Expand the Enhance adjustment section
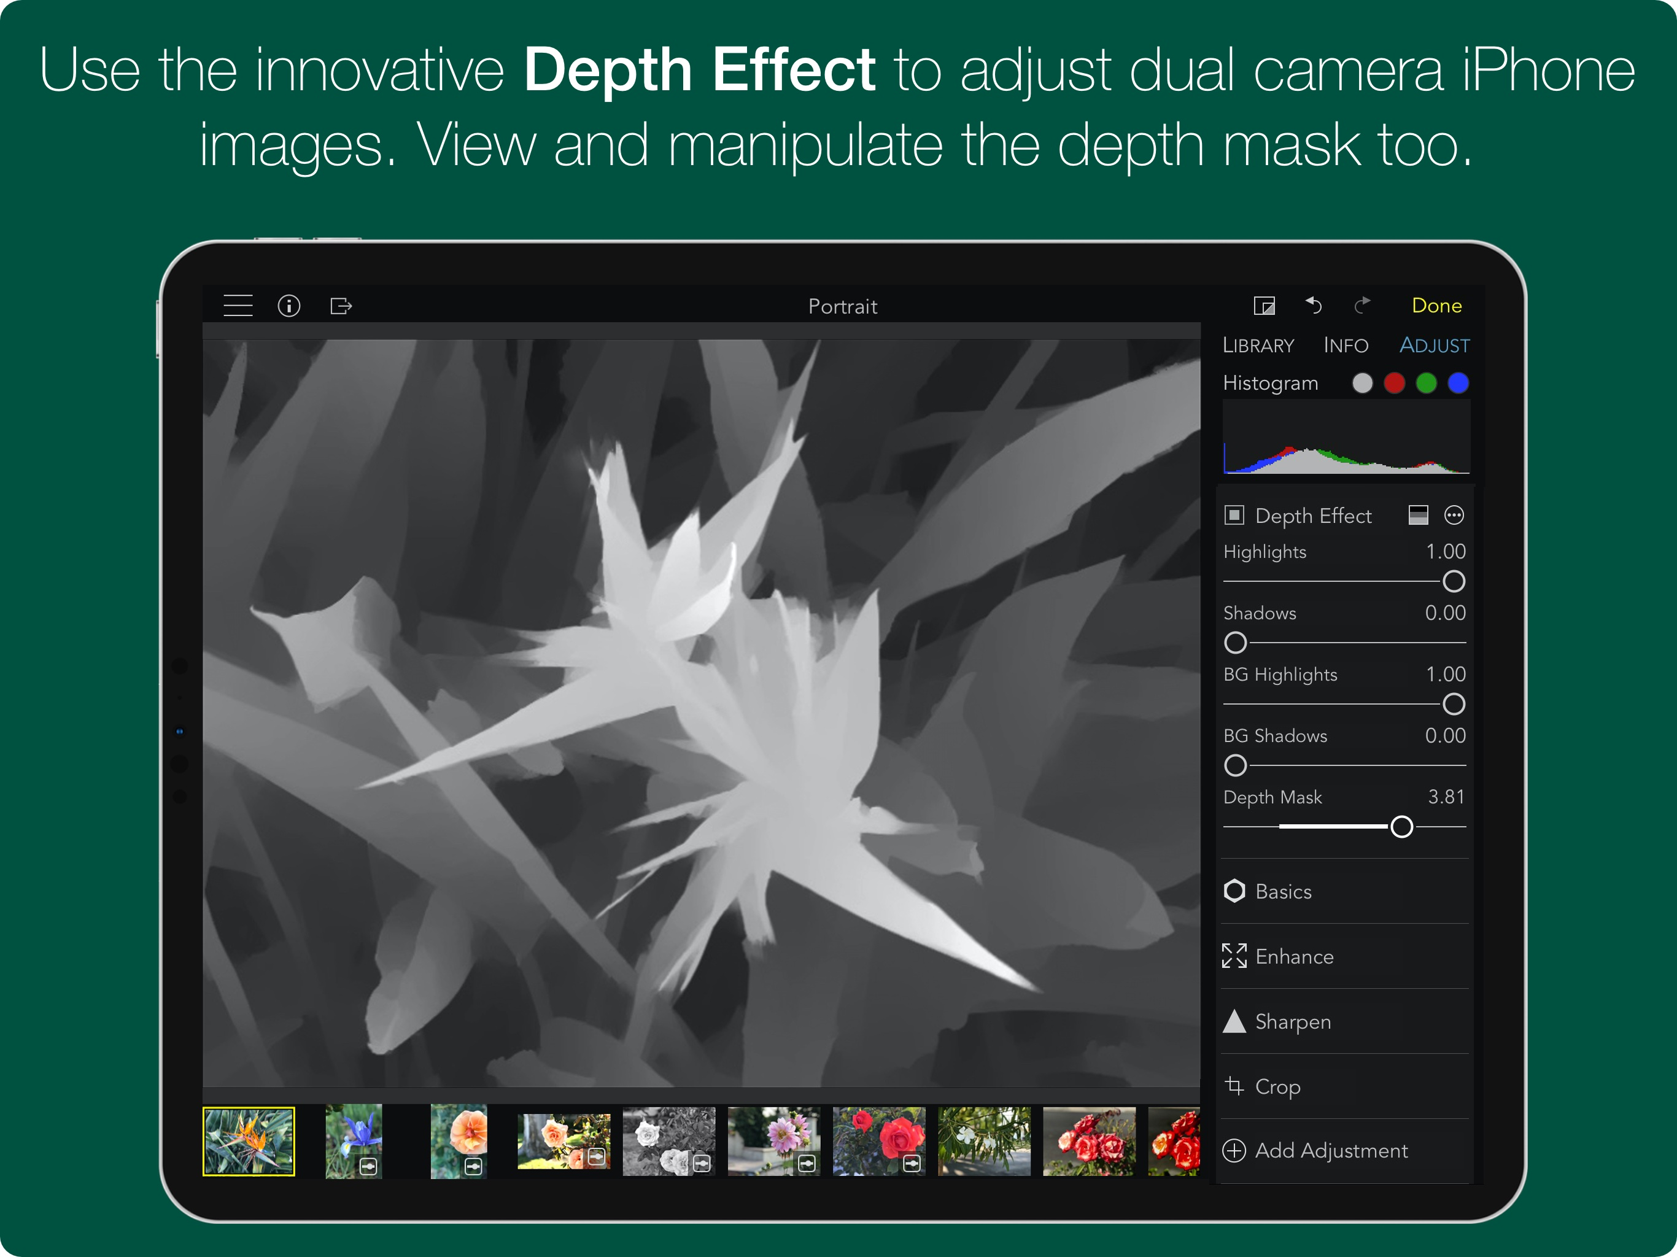 click(x=1293, y=957)
